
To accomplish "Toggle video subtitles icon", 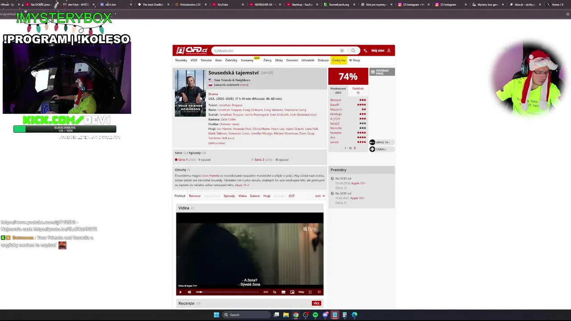I will click(x=283, y=292).
